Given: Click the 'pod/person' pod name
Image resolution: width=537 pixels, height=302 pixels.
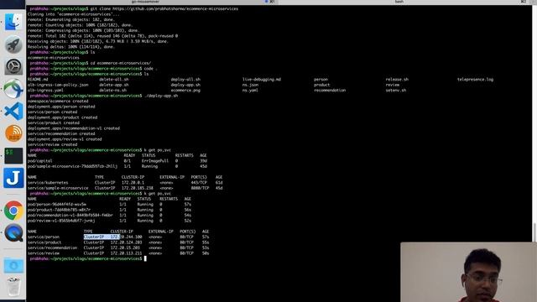Looking at the screenshot, I should point(57,205).
